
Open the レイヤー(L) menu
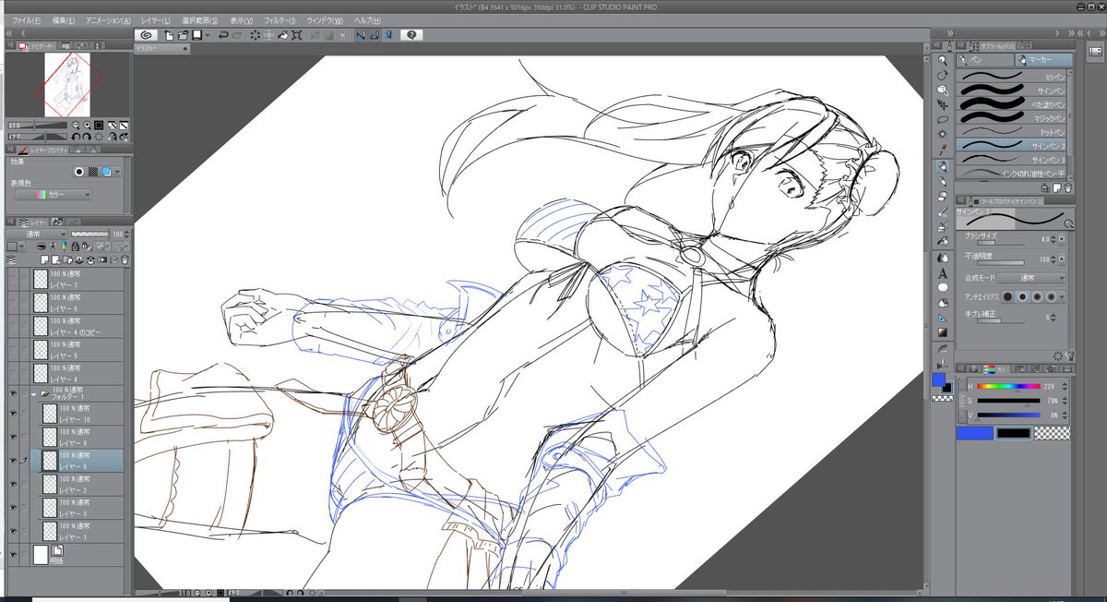(x=154, y=19)
